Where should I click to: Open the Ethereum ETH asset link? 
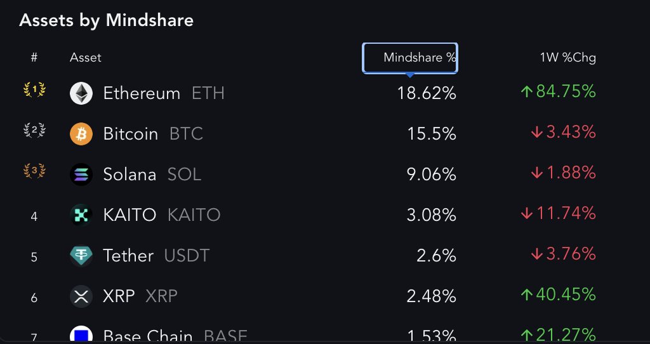coord(164,93)
